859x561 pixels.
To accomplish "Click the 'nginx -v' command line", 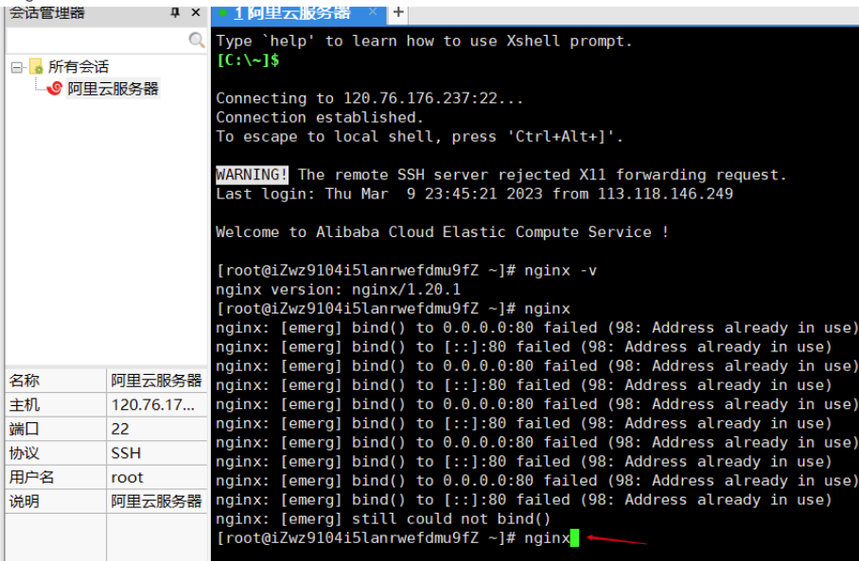I will click(407, 270).
